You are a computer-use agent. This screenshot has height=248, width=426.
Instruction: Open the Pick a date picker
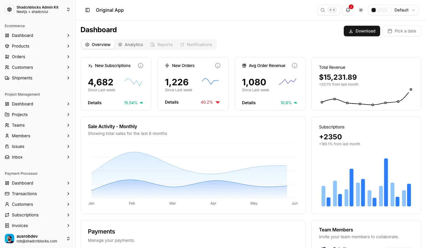click(402, 31)
